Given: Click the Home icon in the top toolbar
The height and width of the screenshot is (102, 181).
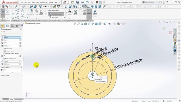Looking at the screenshot, I should pos(64,2).
